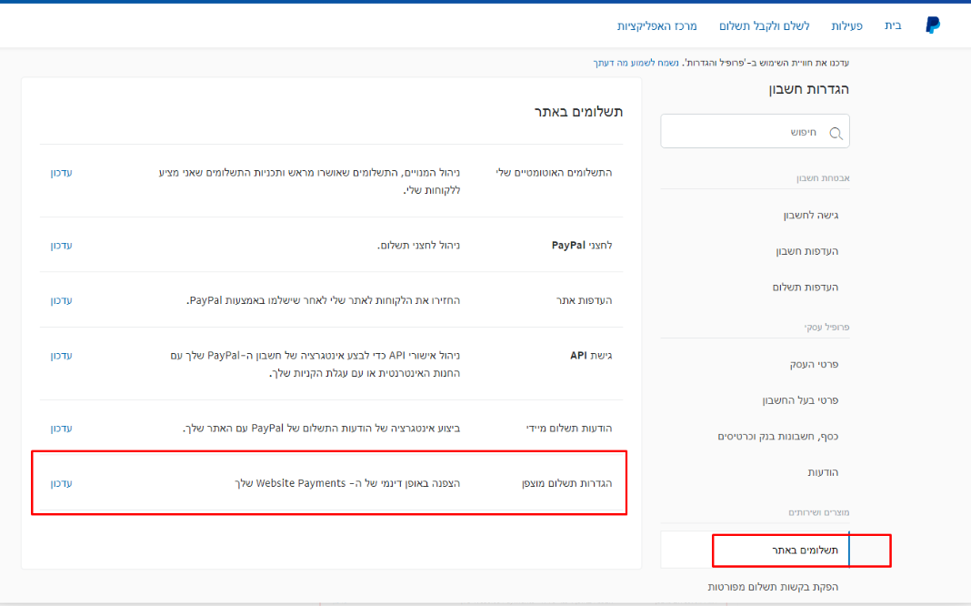Click the תשלומים באתר page heading
This screenshot has height=606, width=971.
pyautogui.click(x=578, y=112)
